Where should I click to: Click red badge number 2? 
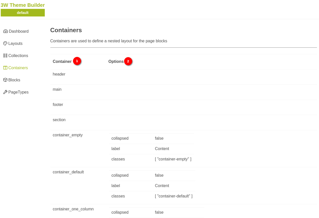(x=128, y=61)
